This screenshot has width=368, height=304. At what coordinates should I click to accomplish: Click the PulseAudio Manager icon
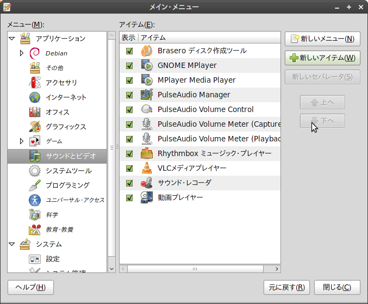pyautogui.click(x=147, y=95)
